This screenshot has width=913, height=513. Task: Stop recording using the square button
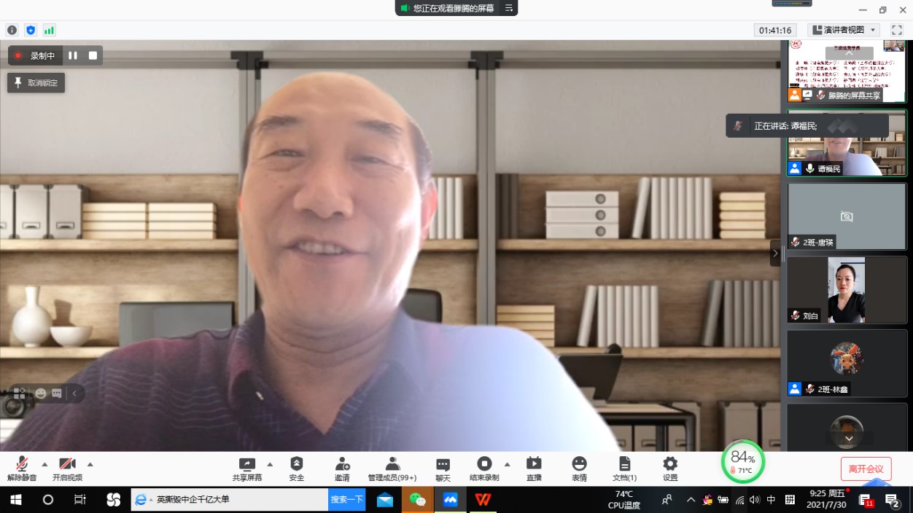93,55
